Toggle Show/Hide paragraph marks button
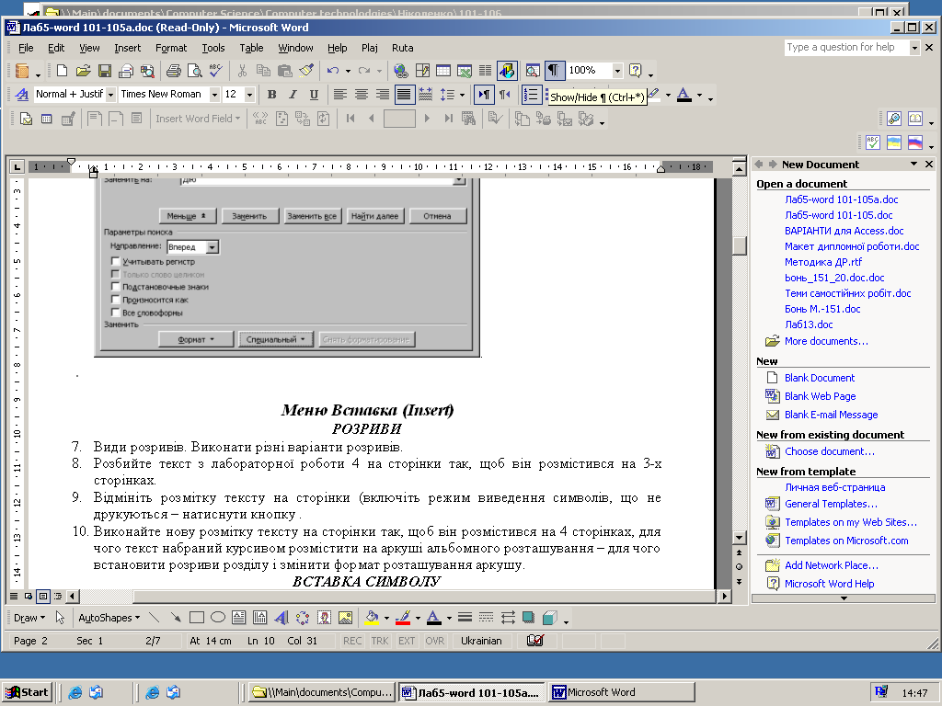Image resolution: width=942 pixels, height=706 pixels. click(x=554, y=71)
